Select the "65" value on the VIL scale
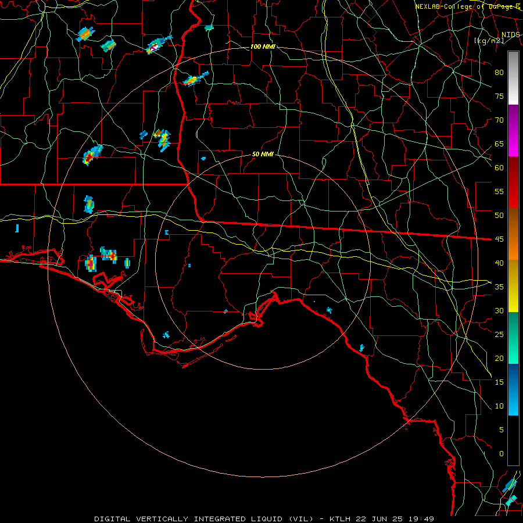This screenshot has height=523, width=523. 499,144
